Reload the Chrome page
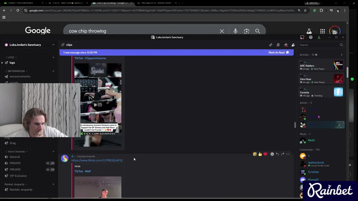358x201 pixels. click(x=18, y=10)
